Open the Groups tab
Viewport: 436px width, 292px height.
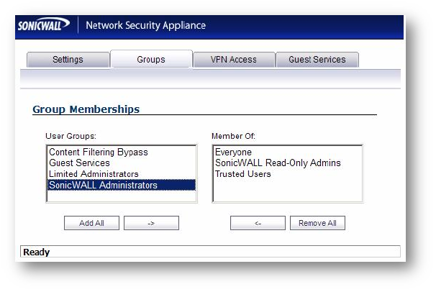[x=151, y=59]
